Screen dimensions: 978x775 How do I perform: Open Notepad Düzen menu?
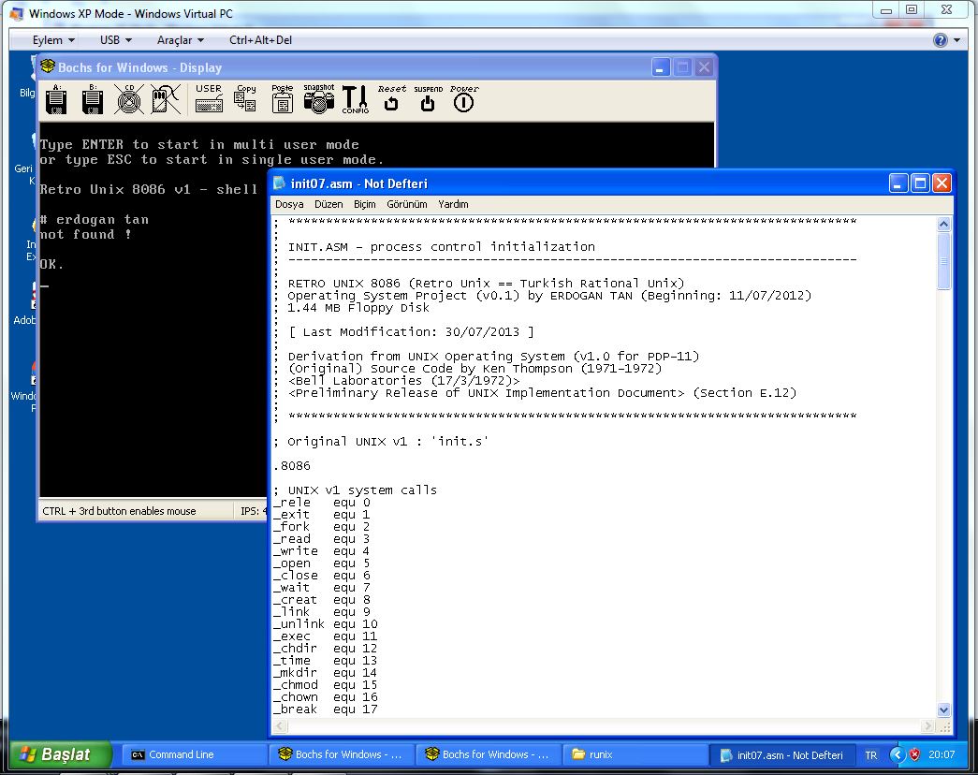(328, 204)
